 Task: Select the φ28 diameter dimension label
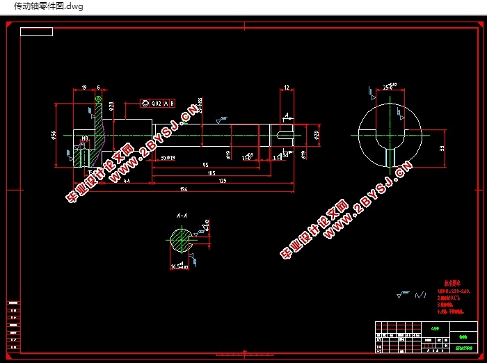click(111, 106)
